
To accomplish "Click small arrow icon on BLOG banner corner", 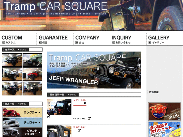I will point(179,119).
